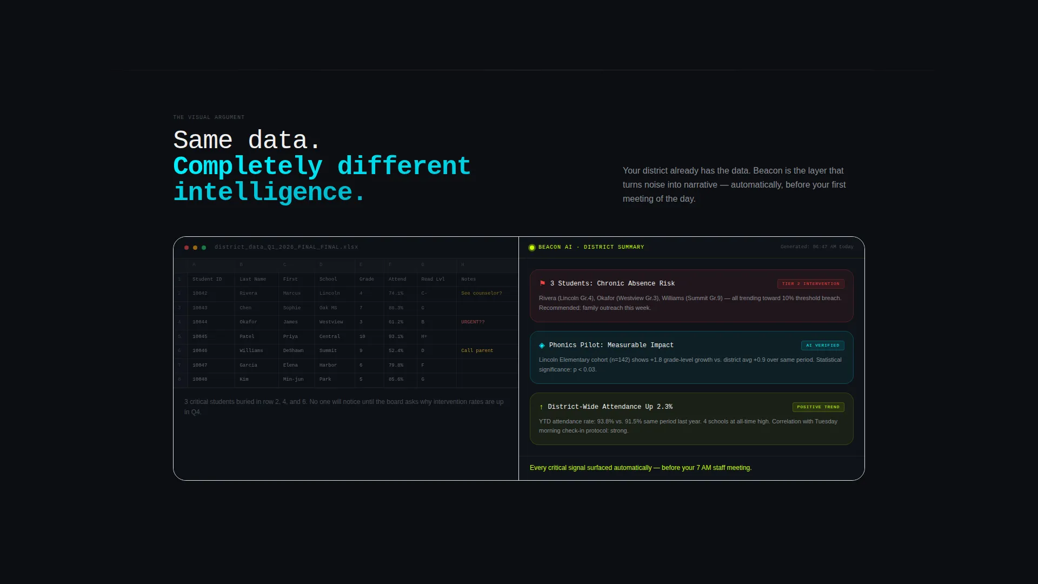
Task: Select the 'See counselor?' note cell
Action: [x=487, y=294]
